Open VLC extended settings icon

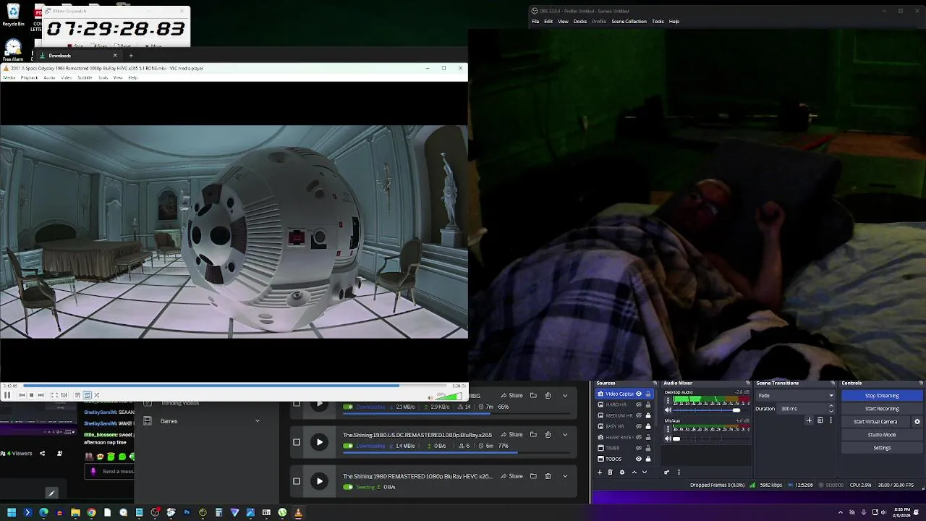64,395
